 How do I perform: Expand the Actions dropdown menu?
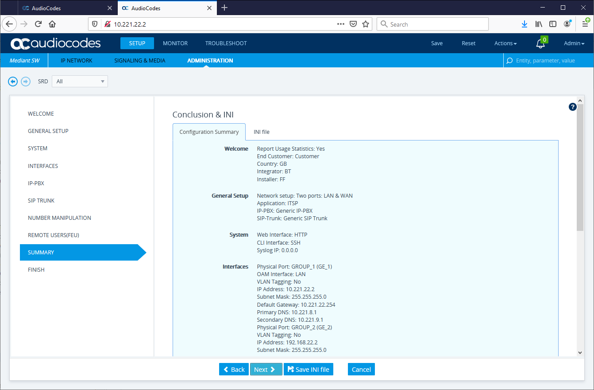[505, 43]
